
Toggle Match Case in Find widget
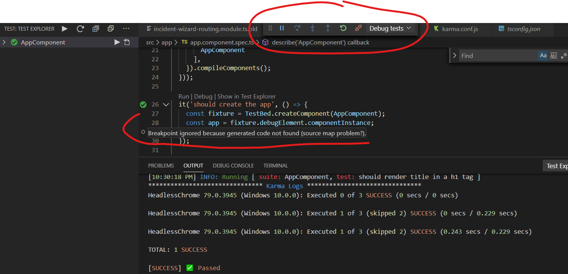point(543,56)
